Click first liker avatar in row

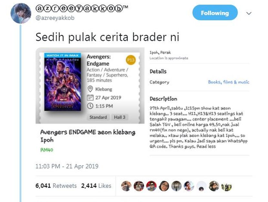coord(126,186)
